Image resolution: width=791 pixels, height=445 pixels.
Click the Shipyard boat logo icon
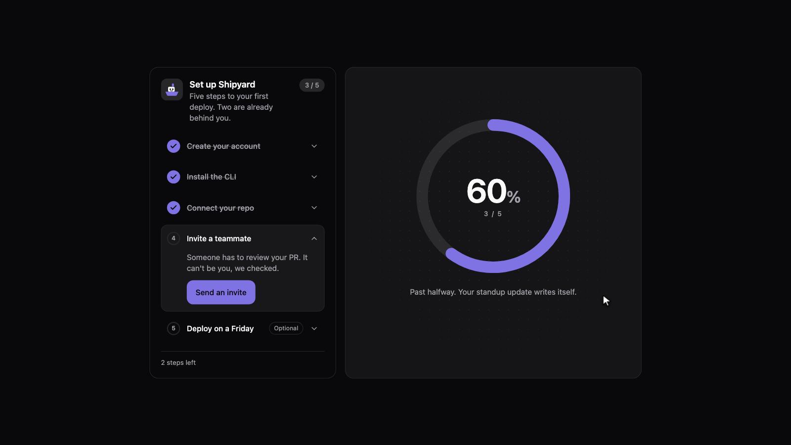(172, 89)
